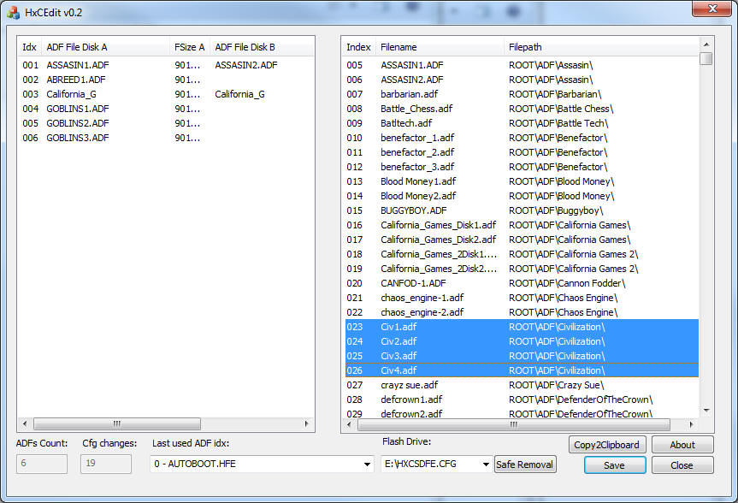The image size is (738, 503).
Task: Click the Save button
Action: point(615,465)
